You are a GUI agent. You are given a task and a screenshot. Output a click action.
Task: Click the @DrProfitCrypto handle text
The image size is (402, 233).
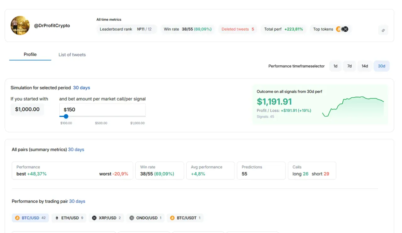pyautogui.click(x=52, y=26)
